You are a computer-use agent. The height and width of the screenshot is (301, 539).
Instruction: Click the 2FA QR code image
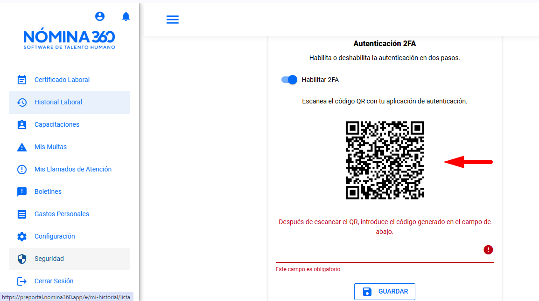(385, 160)
